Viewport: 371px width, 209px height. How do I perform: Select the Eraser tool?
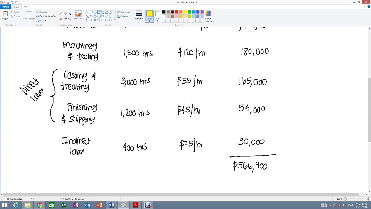(x=61, y=19)
